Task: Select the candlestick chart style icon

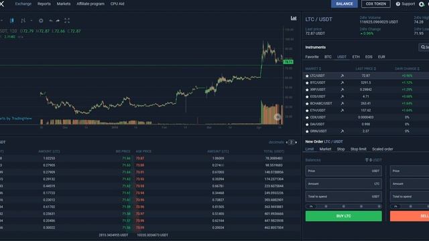Action: pyautogui.click(x=12, y=21)
